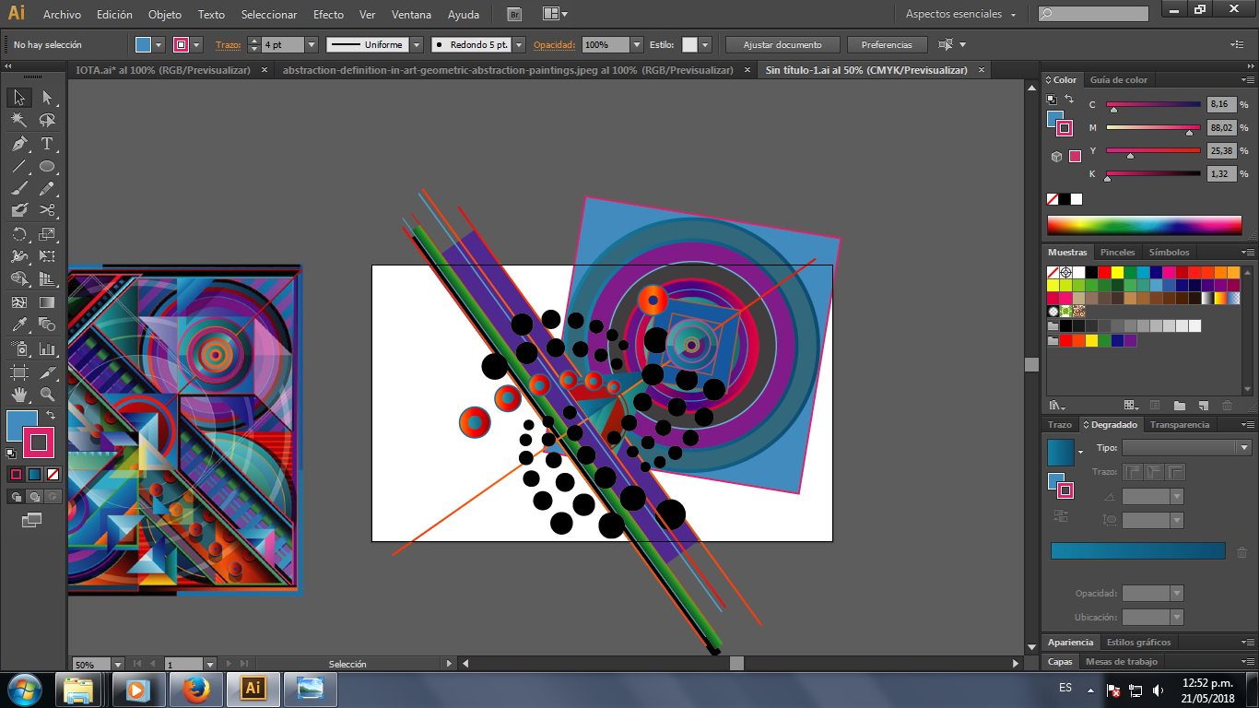Swap fill and stroke in toolbox
This screenshot has height=708, width=1259.
[x=52, y=415]
